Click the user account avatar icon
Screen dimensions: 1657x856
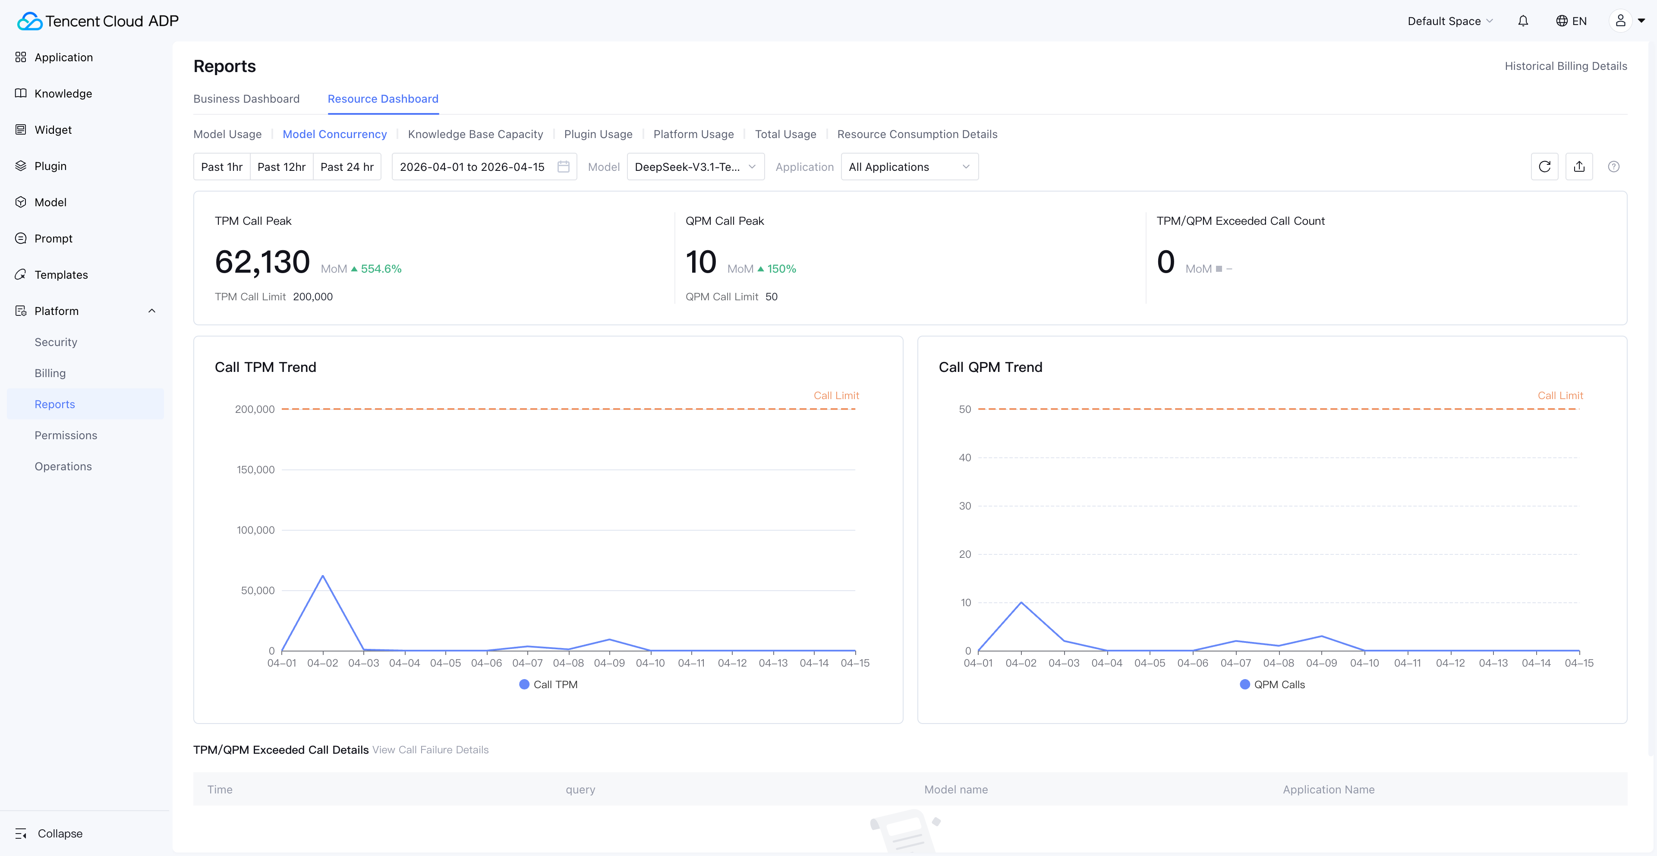(x=1620, y=21)
